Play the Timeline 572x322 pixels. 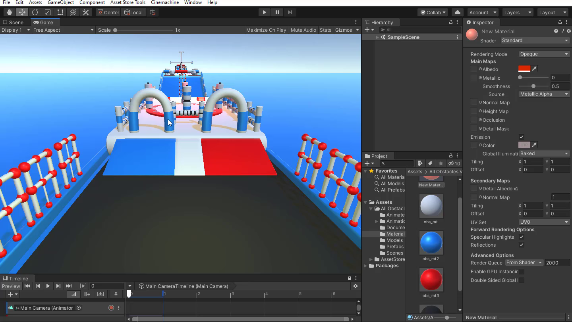(x=48, y=286)
